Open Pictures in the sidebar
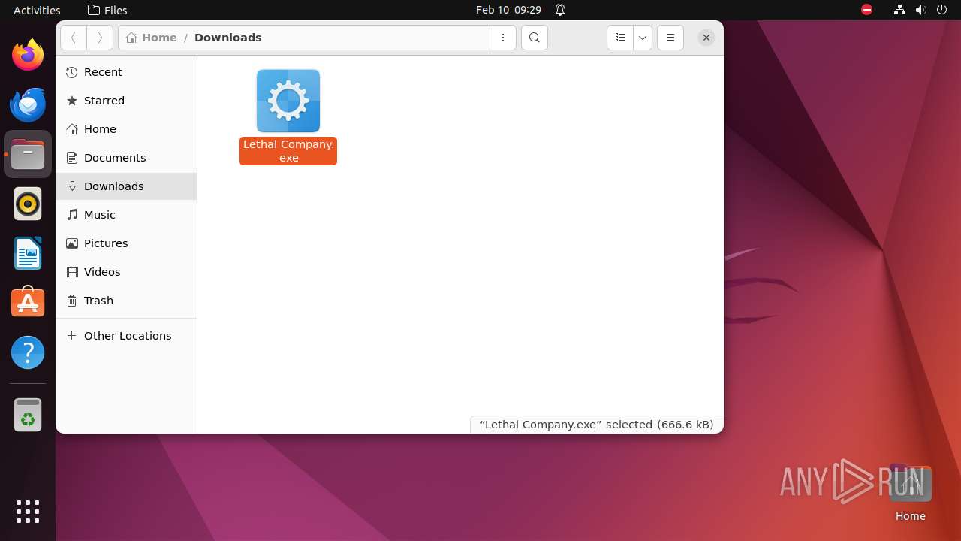Image resolution: width=961 pixels, height=541 pixels. coord(126,243)
